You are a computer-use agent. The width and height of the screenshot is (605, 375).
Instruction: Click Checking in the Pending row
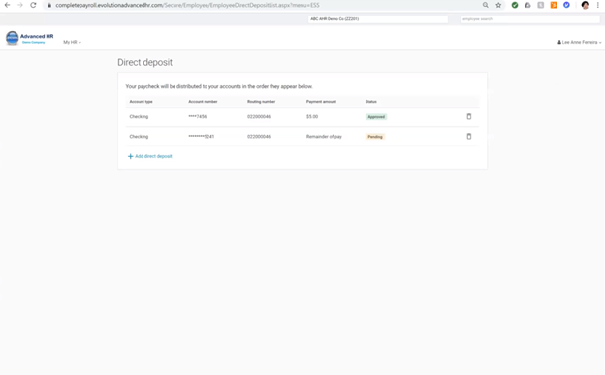(x=139, y=137)
